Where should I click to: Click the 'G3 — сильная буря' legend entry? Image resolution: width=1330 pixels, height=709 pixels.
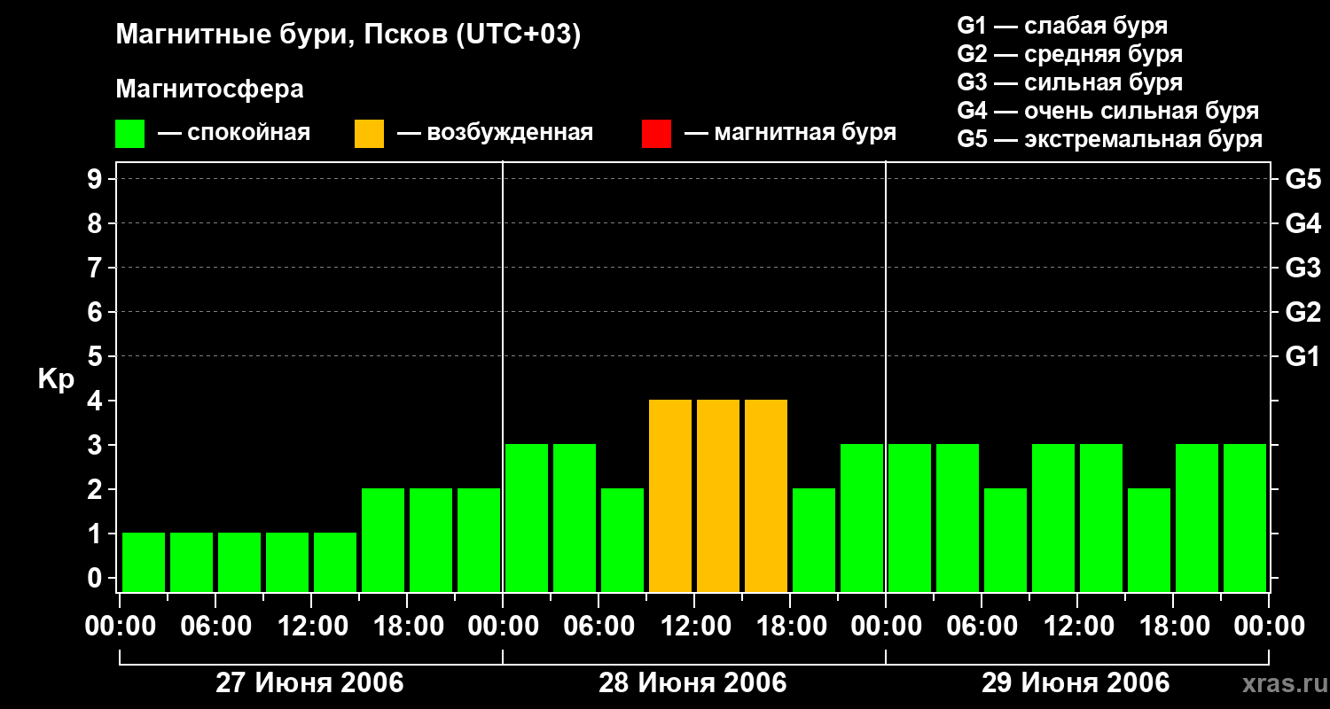point(1070,82)
